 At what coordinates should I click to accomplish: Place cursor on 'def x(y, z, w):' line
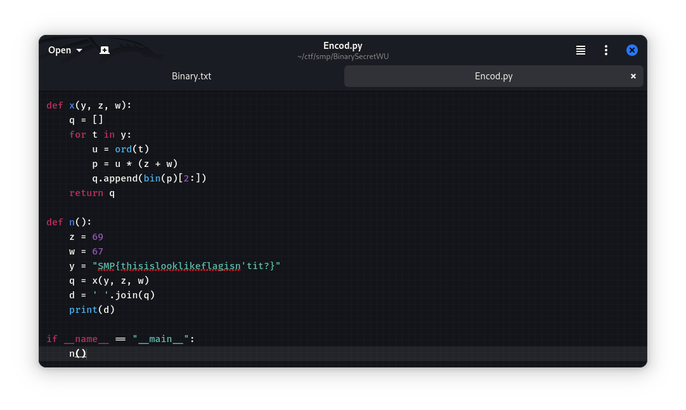(89, 105)
